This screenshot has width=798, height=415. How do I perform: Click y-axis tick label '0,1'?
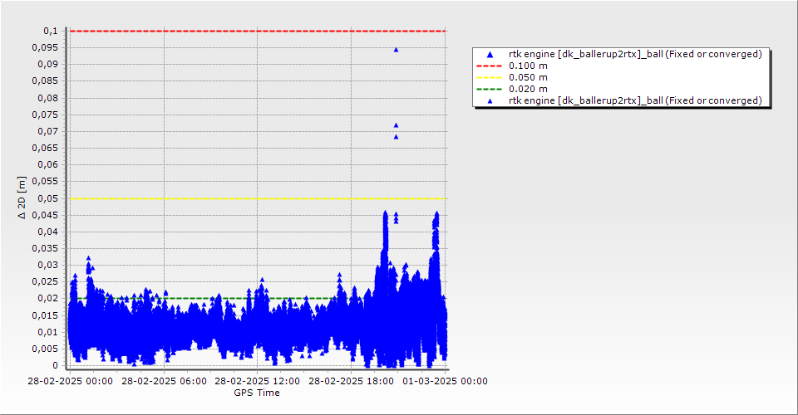tap(51, 31)
